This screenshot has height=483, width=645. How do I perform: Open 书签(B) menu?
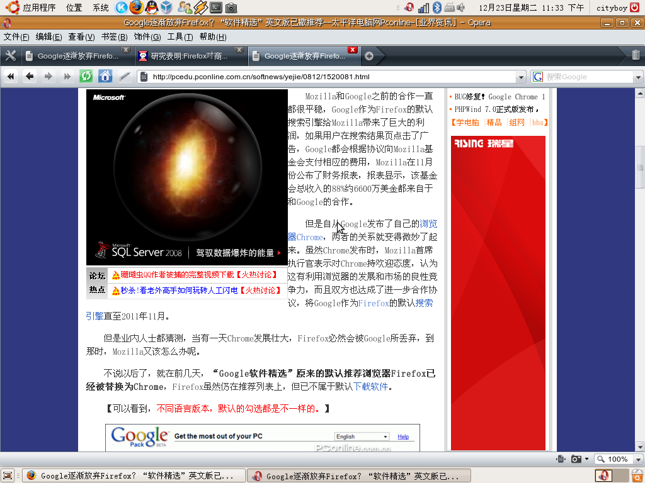(x=115, y=37)
